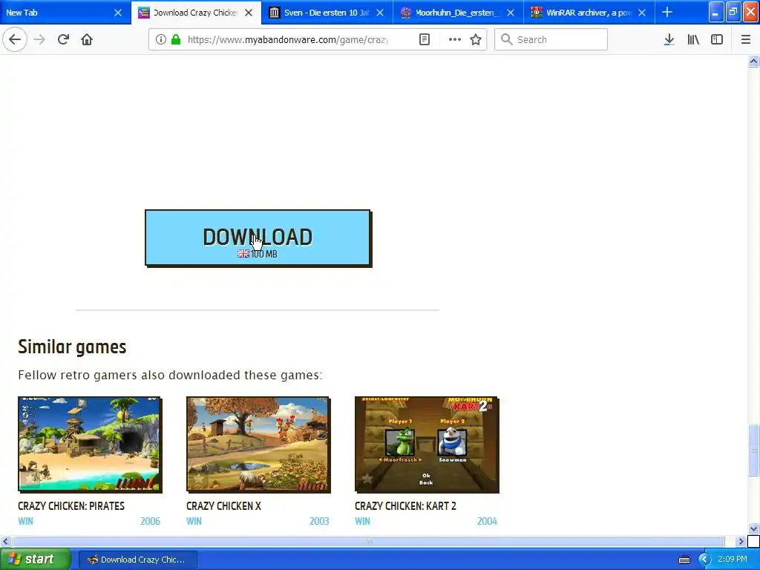Click the vertical scrollbar thumb
The width and height of the screenshot is (760, 570).
pyautogui.click(x=753, y=451)
